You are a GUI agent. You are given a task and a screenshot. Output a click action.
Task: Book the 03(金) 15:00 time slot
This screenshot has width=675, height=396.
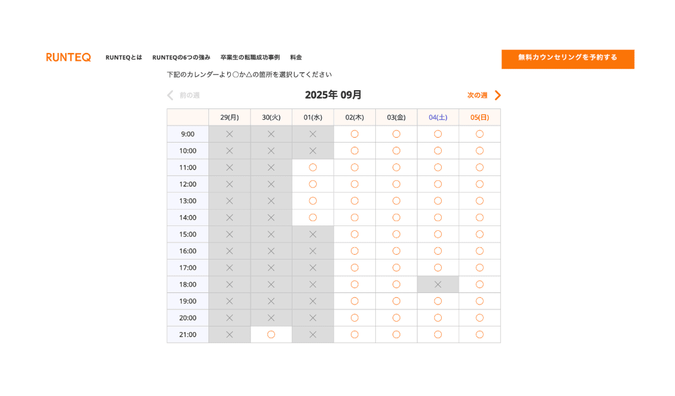point(396,234)
